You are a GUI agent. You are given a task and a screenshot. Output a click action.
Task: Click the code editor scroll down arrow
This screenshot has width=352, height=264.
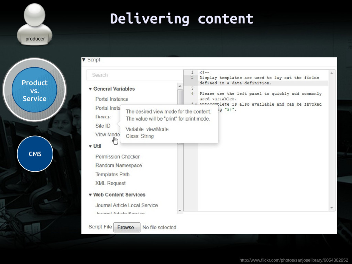(332, 208)
